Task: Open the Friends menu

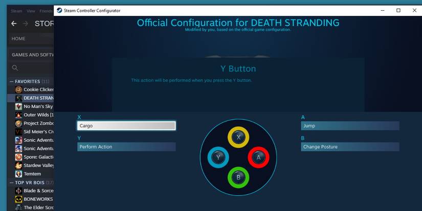Action: coord(46,11)
